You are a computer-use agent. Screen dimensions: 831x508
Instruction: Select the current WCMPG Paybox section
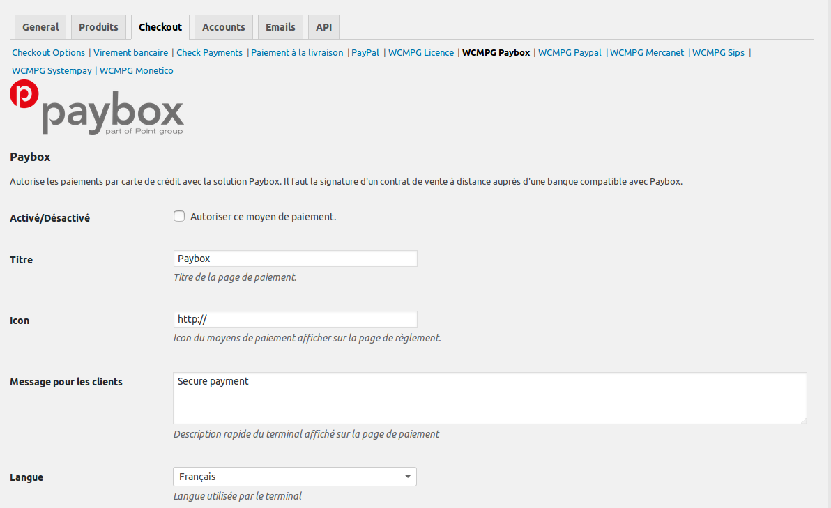pos(496,52)
